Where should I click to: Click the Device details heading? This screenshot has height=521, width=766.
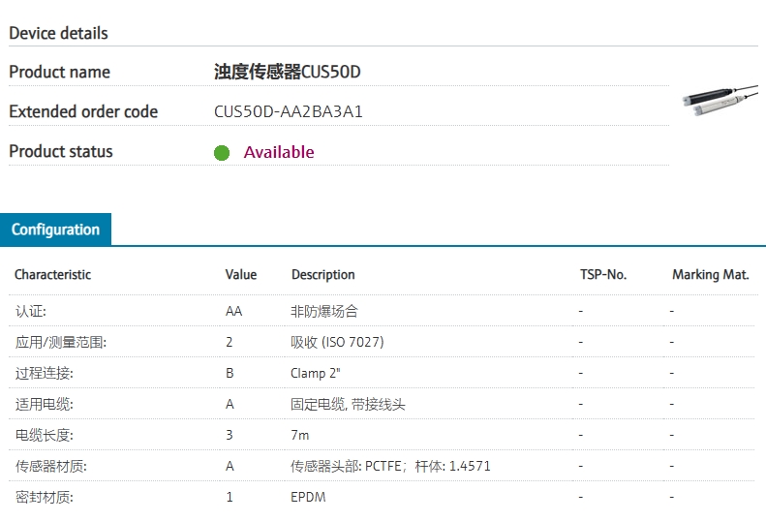pyautogui.click(x=58, y=33)
